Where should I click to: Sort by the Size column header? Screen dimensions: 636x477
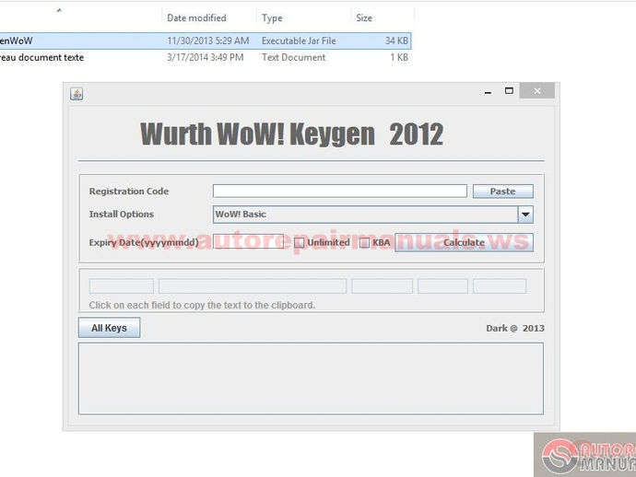[x=364, y=17]
